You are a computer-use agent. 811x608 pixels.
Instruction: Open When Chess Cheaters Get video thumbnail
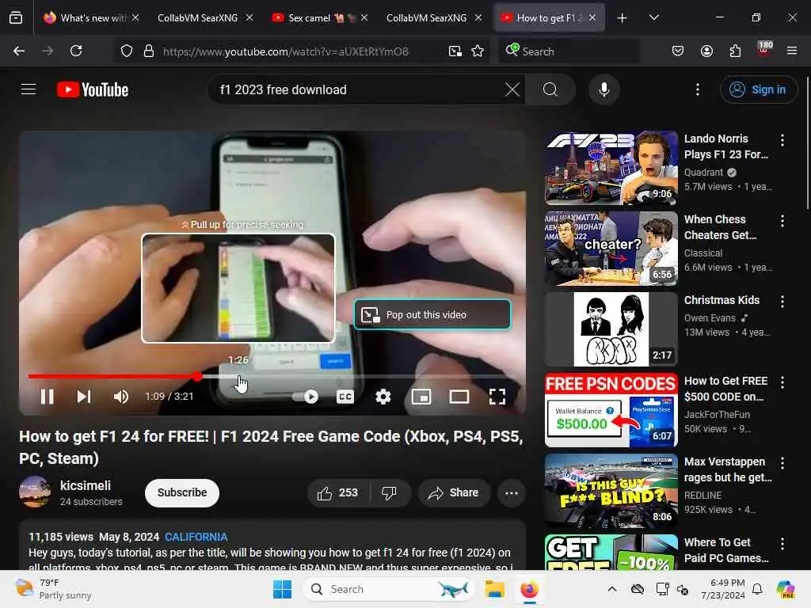point(611,248)
